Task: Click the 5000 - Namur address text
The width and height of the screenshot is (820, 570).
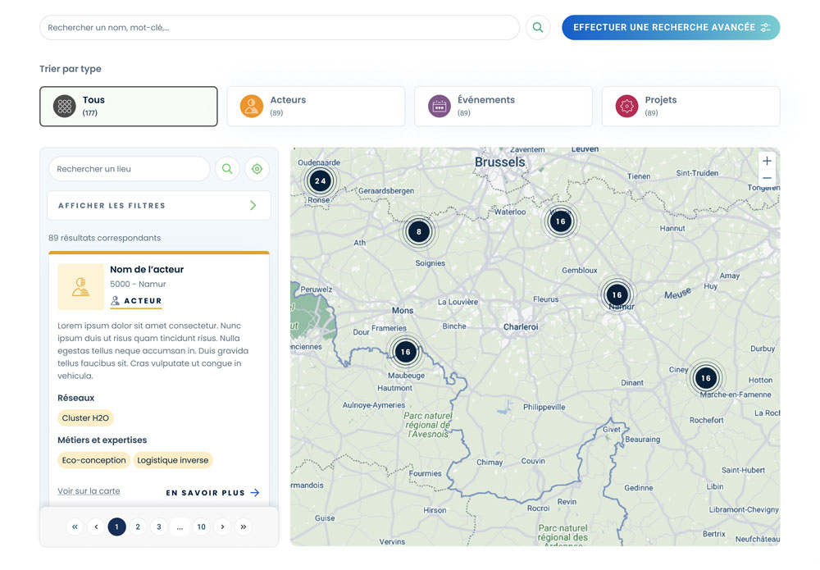Action: (138, 284)
